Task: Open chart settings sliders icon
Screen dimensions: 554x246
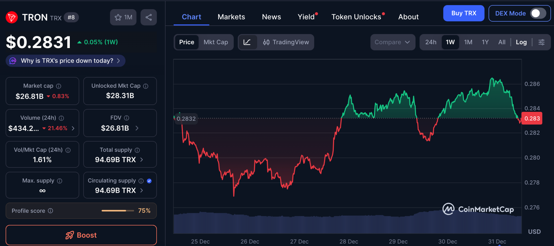Action: pyautogui.click(x=541, y=42)
